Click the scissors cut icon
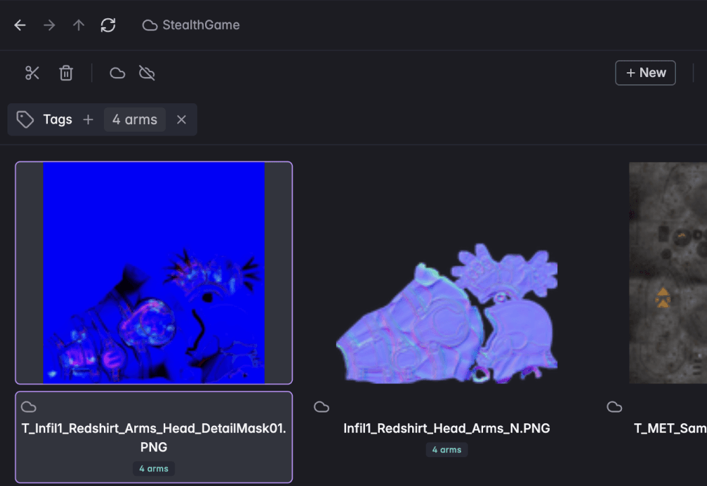The height and width of the screenshot is (486, 707). point(32,73)
